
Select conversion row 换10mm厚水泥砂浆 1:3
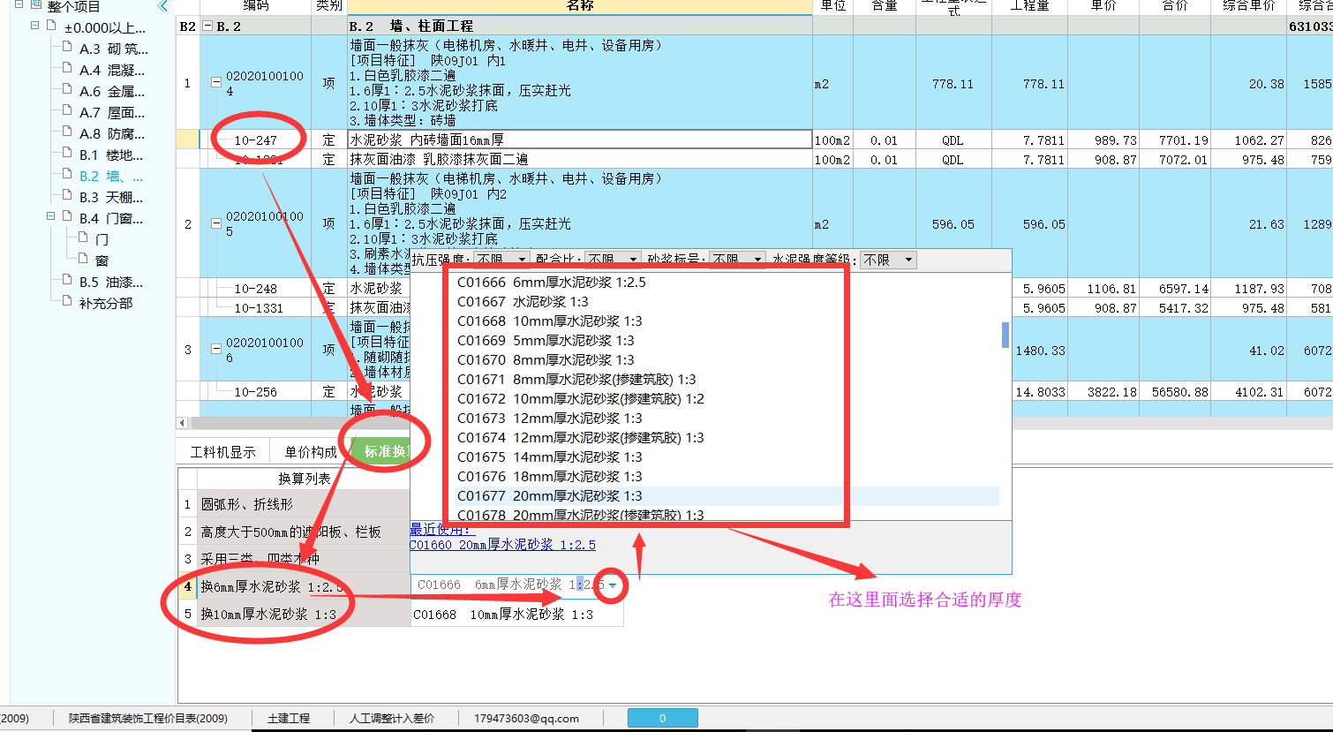[303, 614]
